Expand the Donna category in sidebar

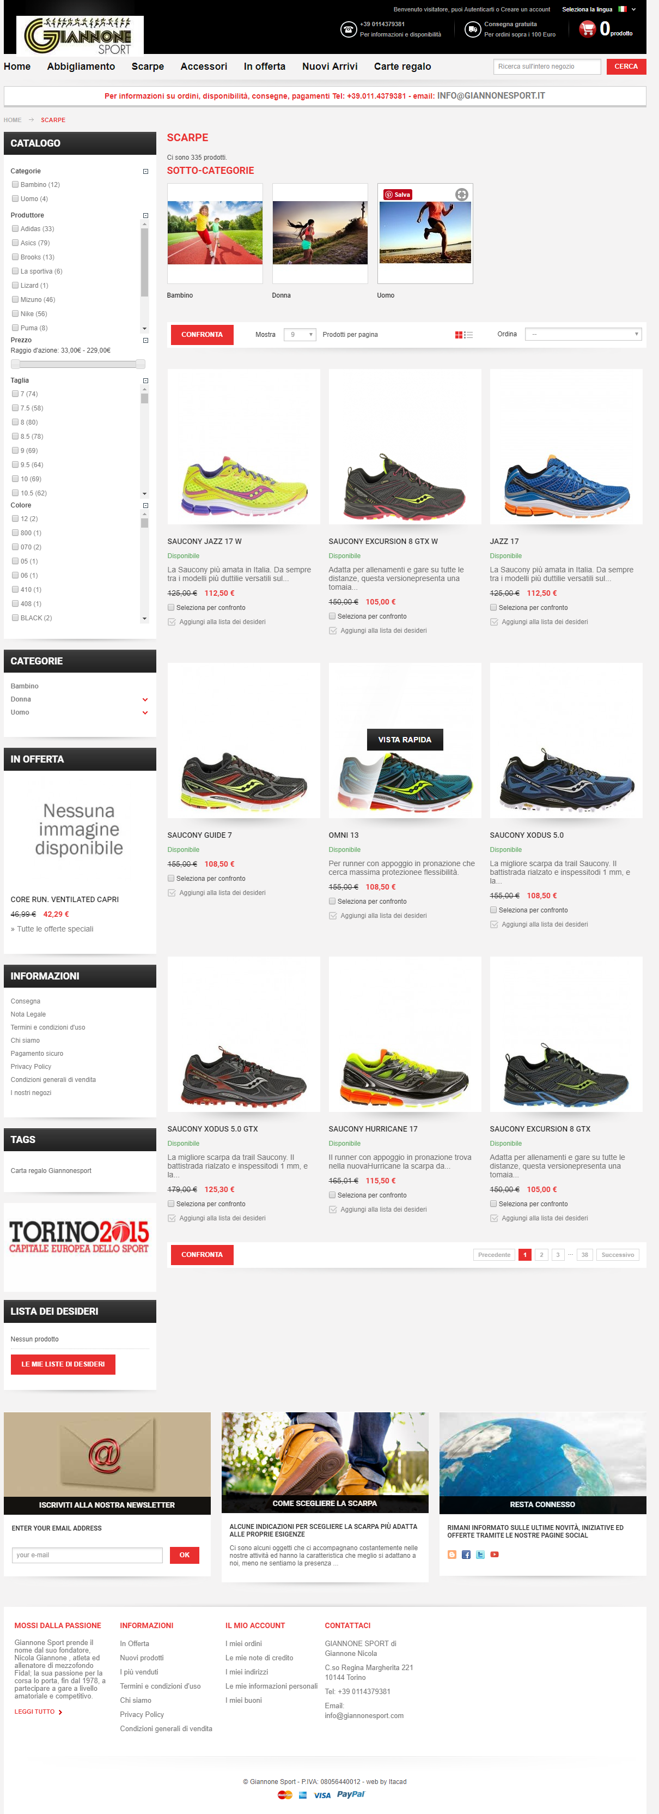coord(145,699)
